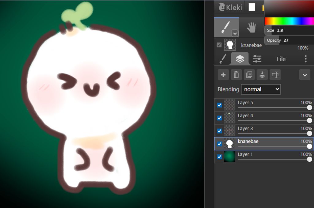Open the three-dot more menu
The height and width of the screenshot is (208, 314).
point(305,59)
